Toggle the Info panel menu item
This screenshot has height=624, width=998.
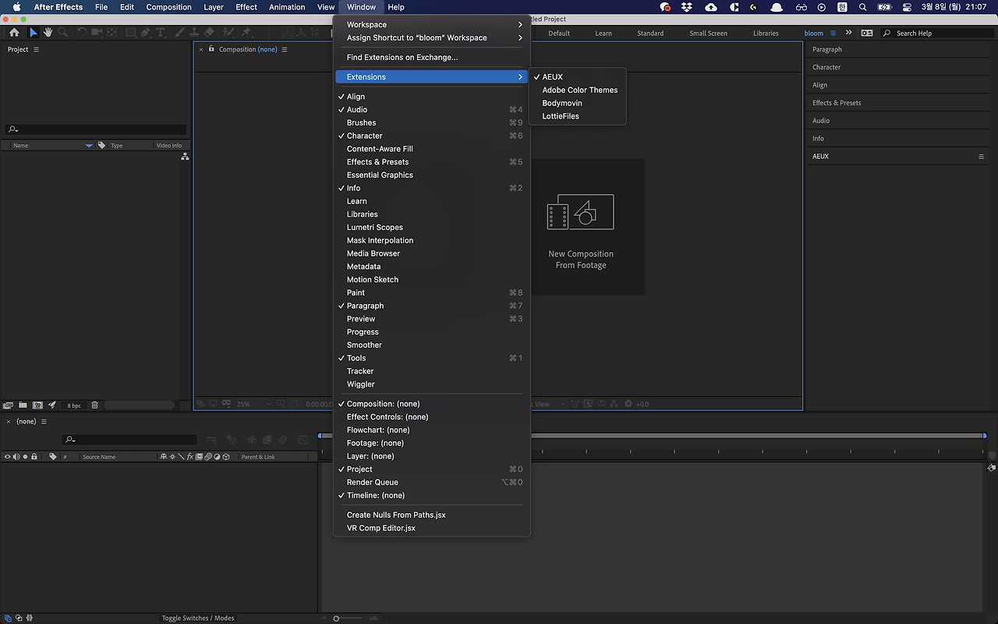pos(432,188)
